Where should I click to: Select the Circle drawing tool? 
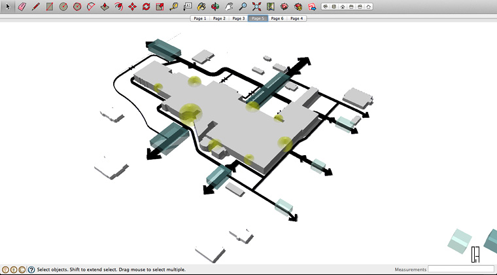(63, 7)
